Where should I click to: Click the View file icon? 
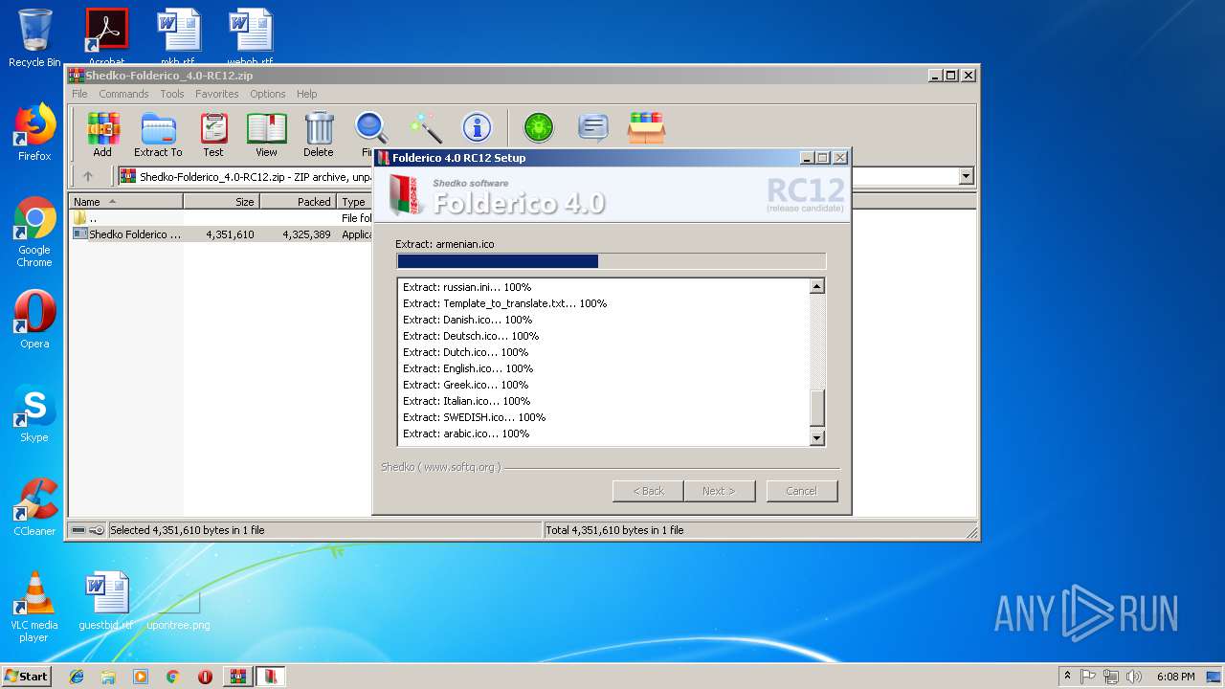point(266,134)
